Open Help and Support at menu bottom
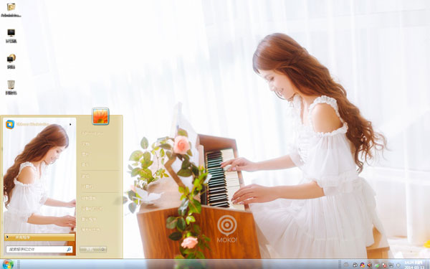Viewport: 430px width, 269px height. pyautogui.click(x=90, y=230)
